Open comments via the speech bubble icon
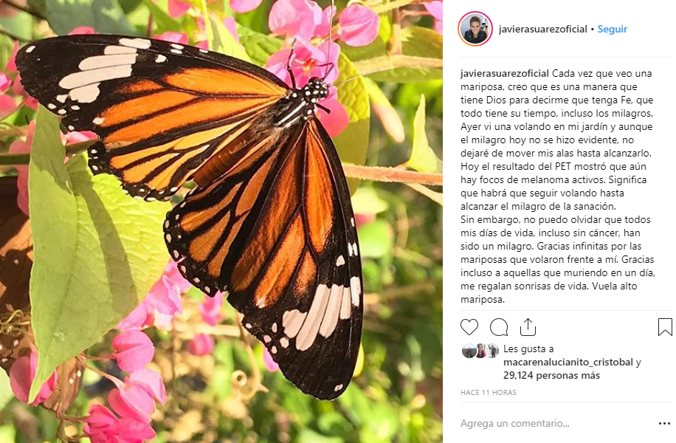Image resolution: width=676 pixels, height=443 pixels. click(x=499, y=327)
